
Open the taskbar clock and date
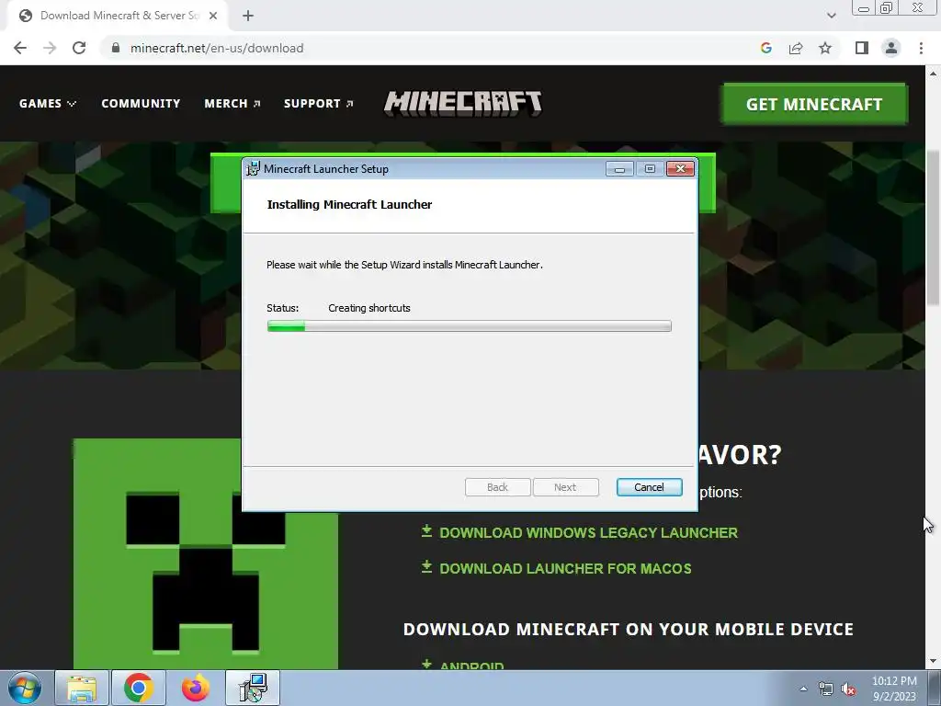pos(894,689)
